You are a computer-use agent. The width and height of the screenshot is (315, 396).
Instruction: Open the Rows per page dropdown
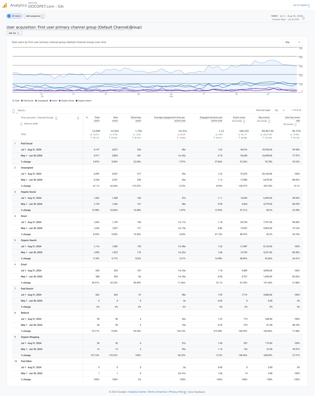tap(280, 110)
